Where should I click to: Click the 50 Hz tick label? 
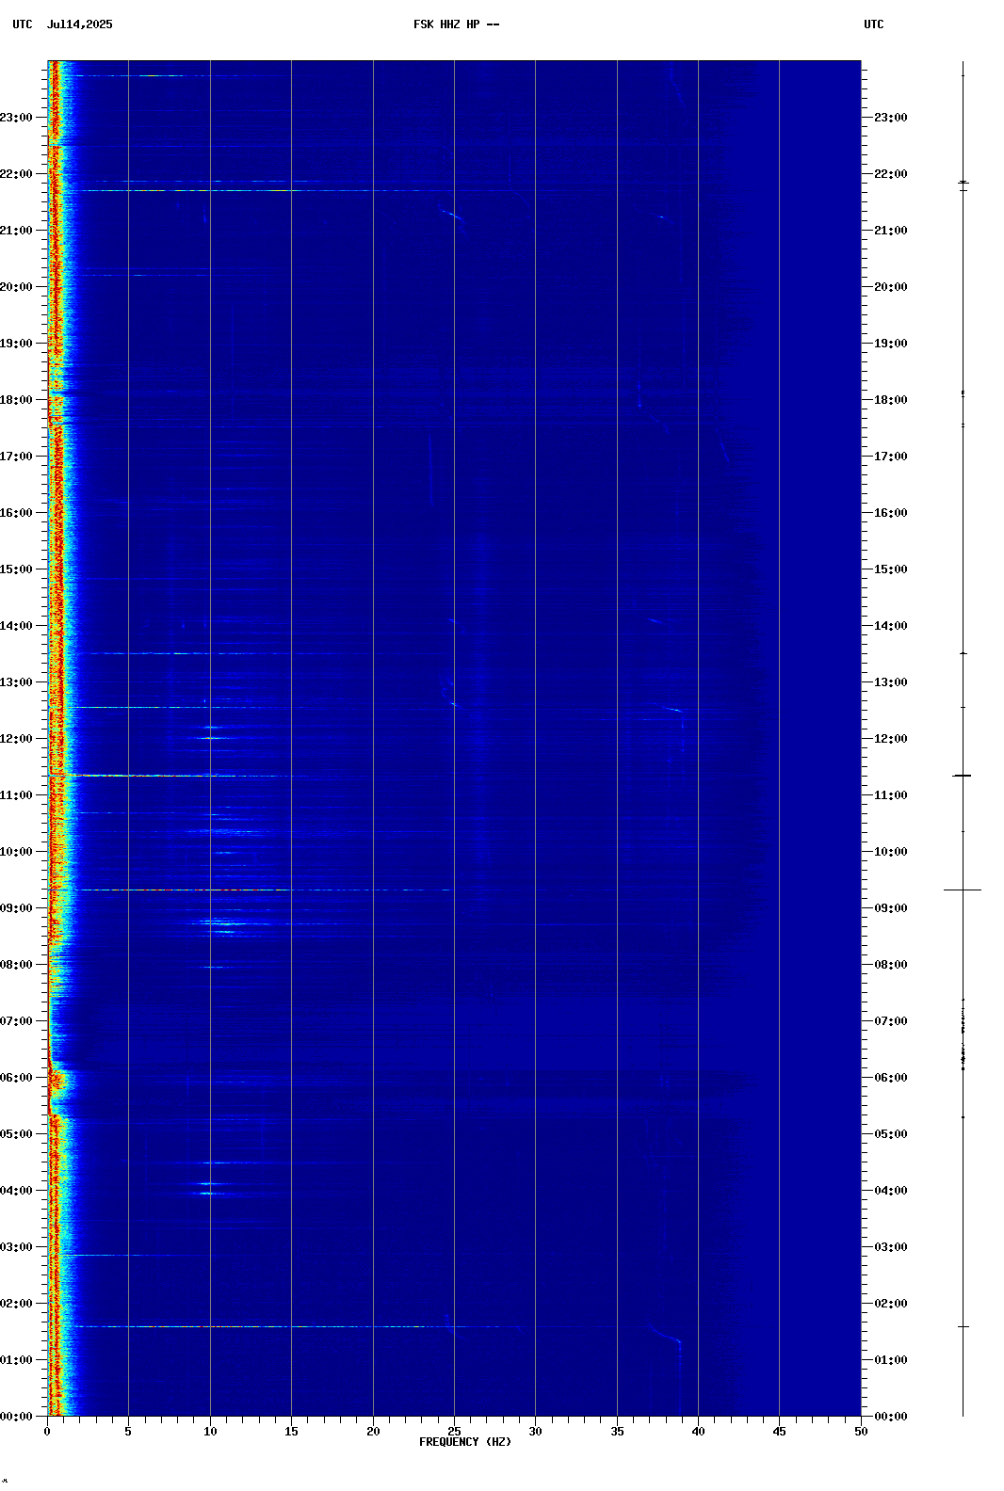coord(861,1432)
